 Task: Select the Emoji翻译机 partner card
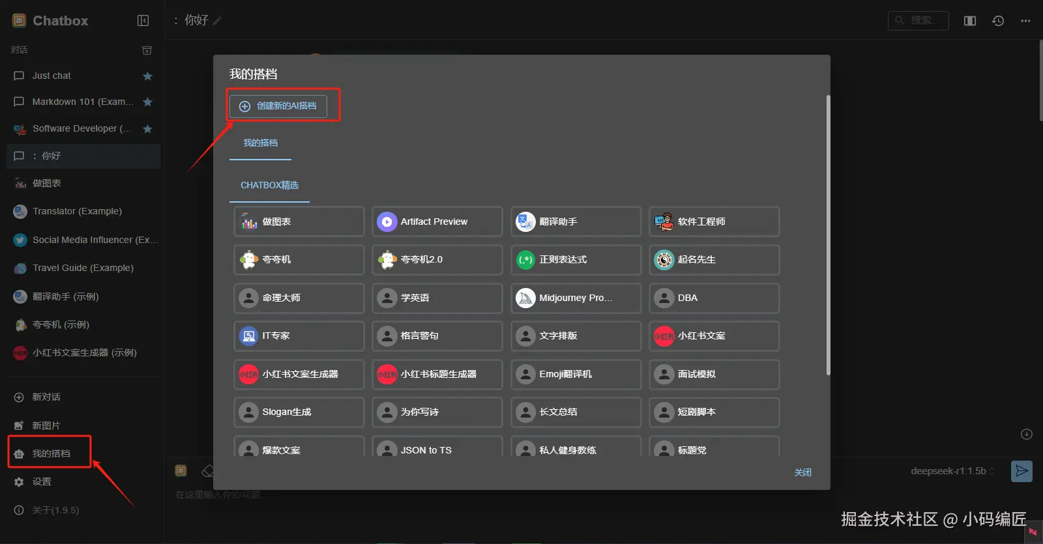point(576,374)
